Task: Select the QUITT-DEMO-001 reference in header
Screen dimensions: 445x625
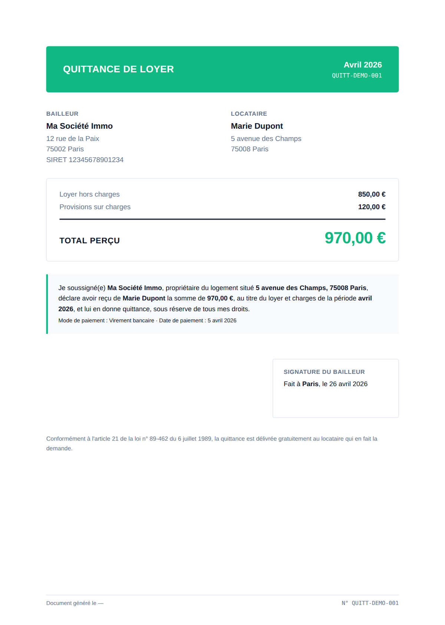Action: (x=357, y=76)
